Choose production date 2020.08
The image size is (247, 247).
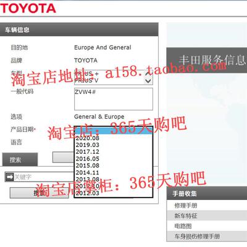(x=87, y=138)
